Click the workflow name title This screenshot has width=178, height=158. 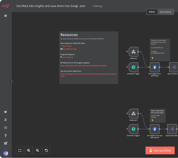(51, 6)
